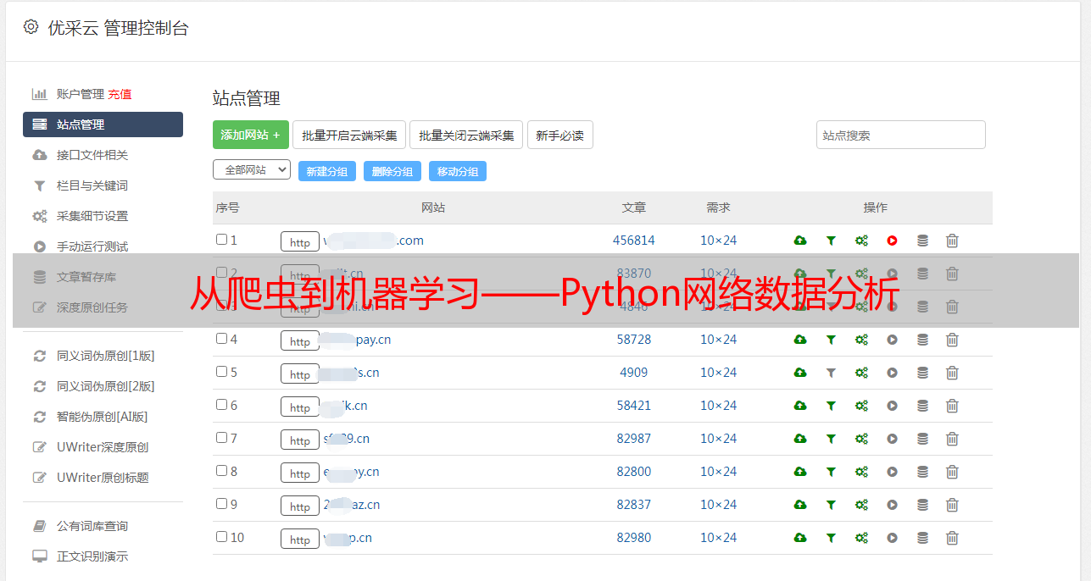This screenshot has height=581, width=1091.
Task: Click the green 添加网站 + button
Action: [251, 135]
